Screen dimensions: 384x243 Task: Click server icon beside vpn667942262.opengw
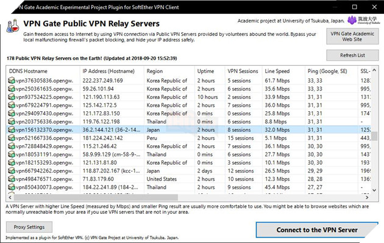coord(12,171)
